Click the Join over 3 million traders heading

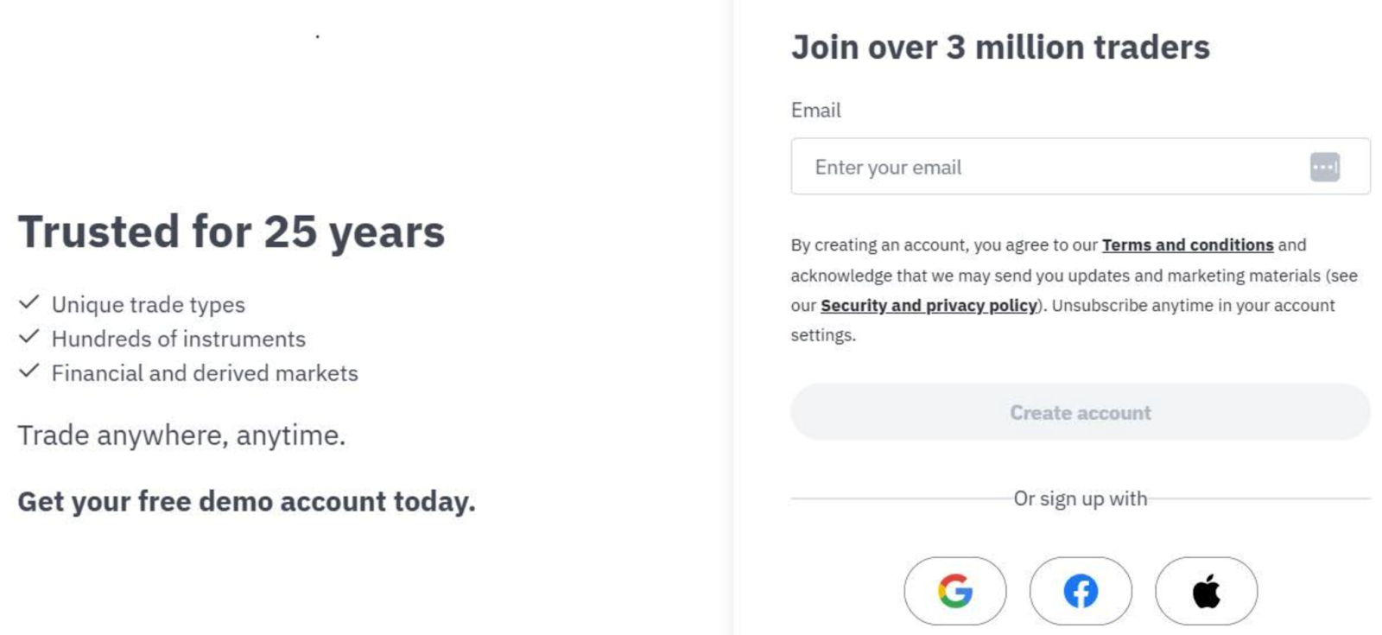pyautogui.click(x=1001, y=48)
